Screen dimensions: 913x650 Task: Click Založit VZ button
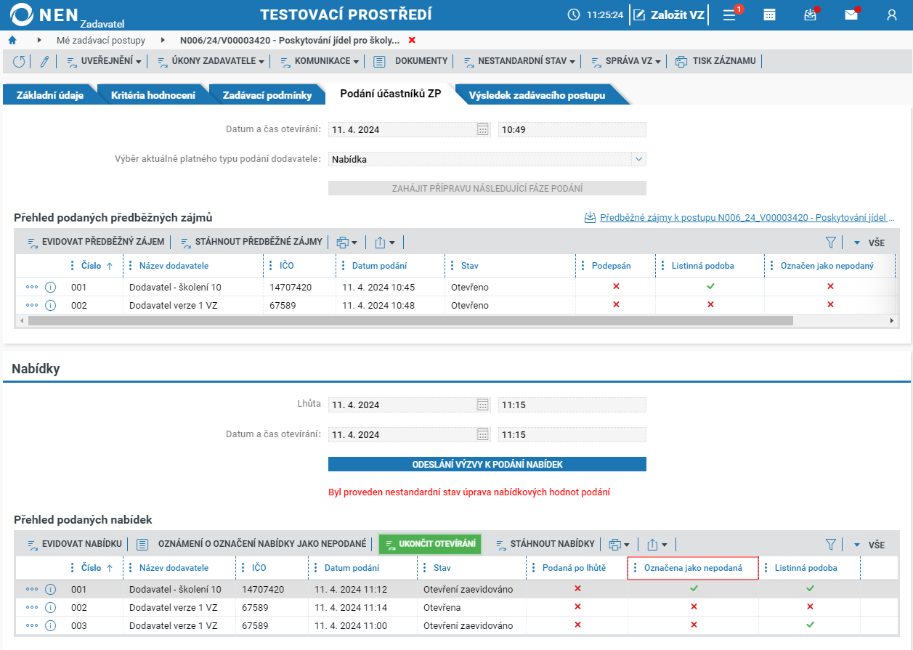coord(669,15)
